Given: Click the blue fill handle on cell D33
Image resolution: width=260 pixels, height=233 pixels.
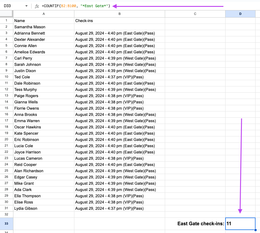Looking at the screenshot, I should pos(255,230).
